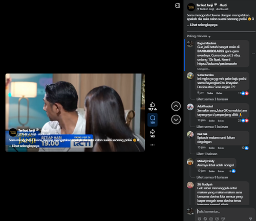Toggle the side panel icon at top

(x=178, y=6)
